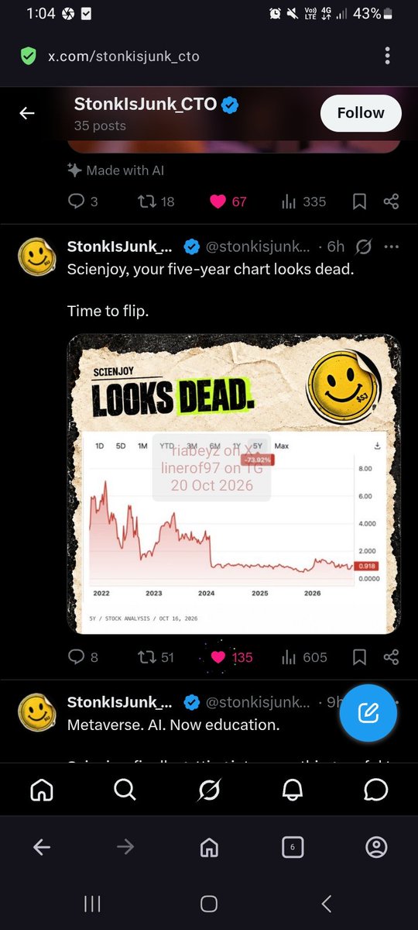The height and width of the screenshot is (930, 418).
Task: Share the Scienjoy chart post
Action: [391, 657]
